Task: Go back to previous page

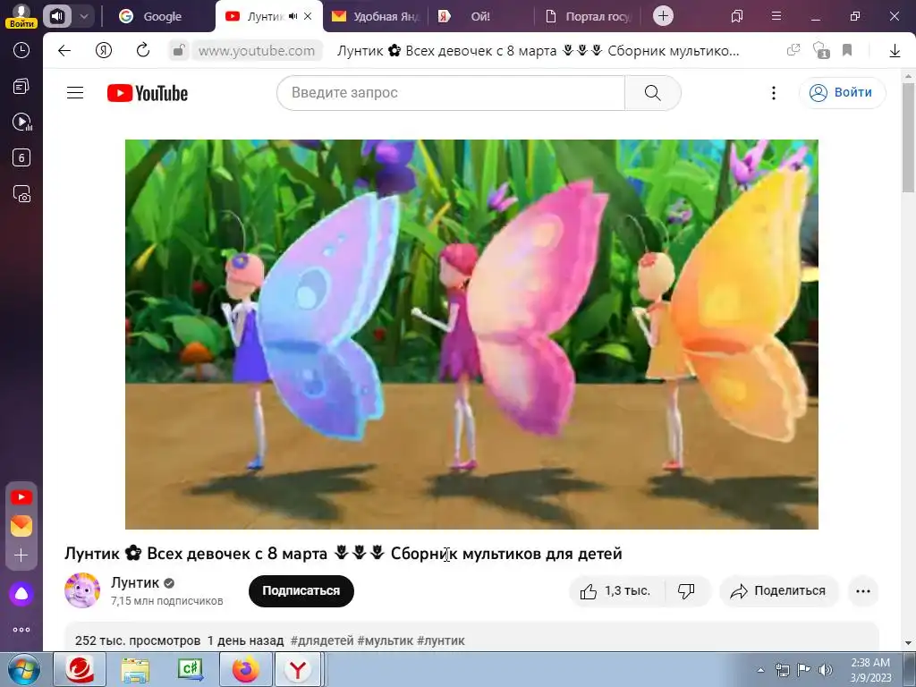Action: [64, 51]
